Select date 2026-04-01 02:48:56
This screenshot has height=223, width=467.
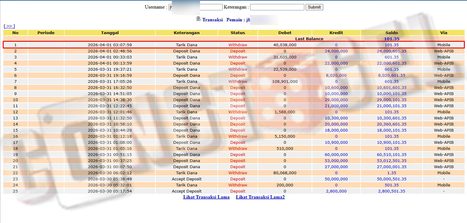pos(110,51)
